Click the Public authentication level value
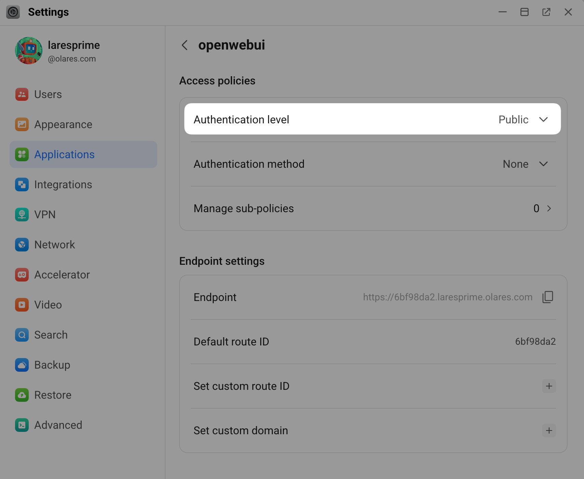 (513, 120)
